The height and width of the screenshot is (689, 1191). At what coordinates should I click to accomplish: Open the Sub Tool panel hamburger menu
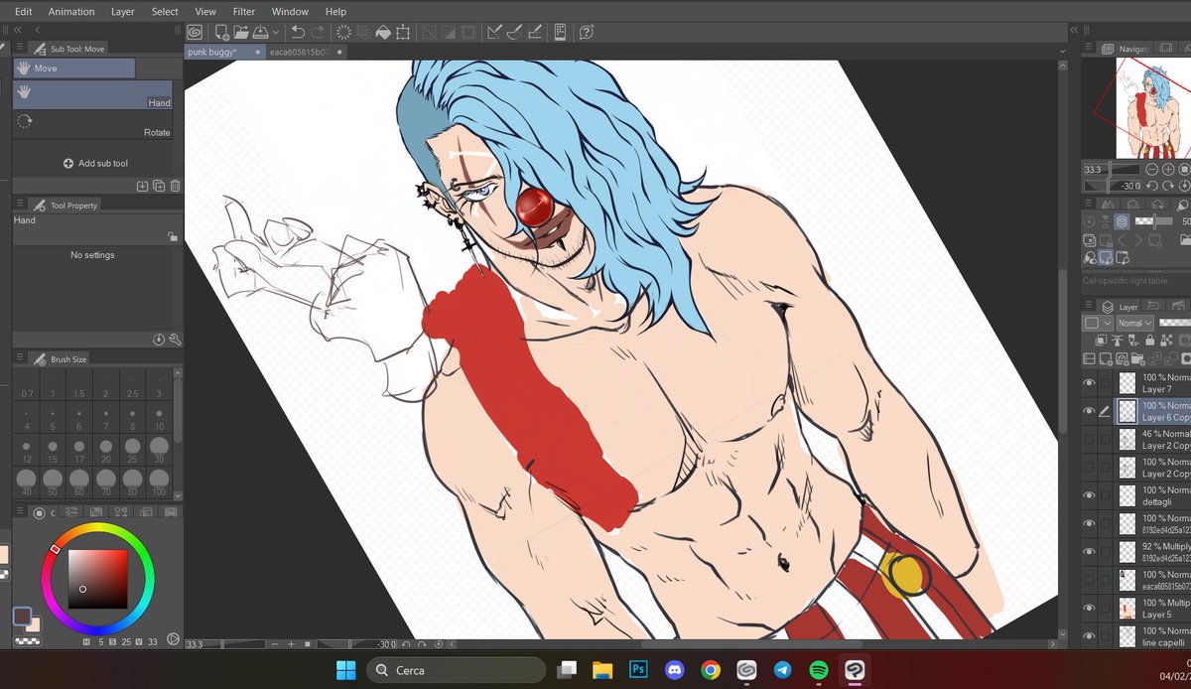[x=21, y=48]
